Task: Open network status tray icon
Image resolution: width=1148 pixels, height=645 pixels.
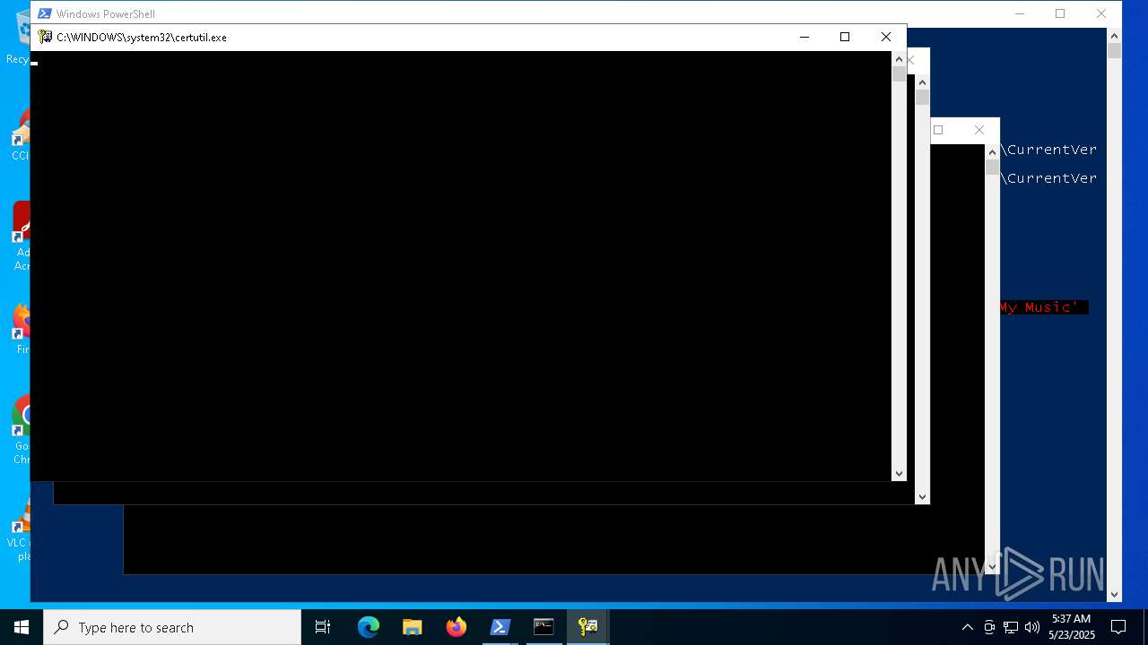Action: 1011,627
